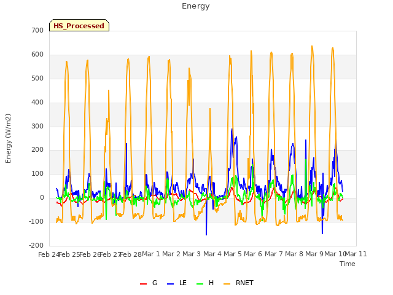Click the Energy (W/m2) y-axis label

coord(8,138)
